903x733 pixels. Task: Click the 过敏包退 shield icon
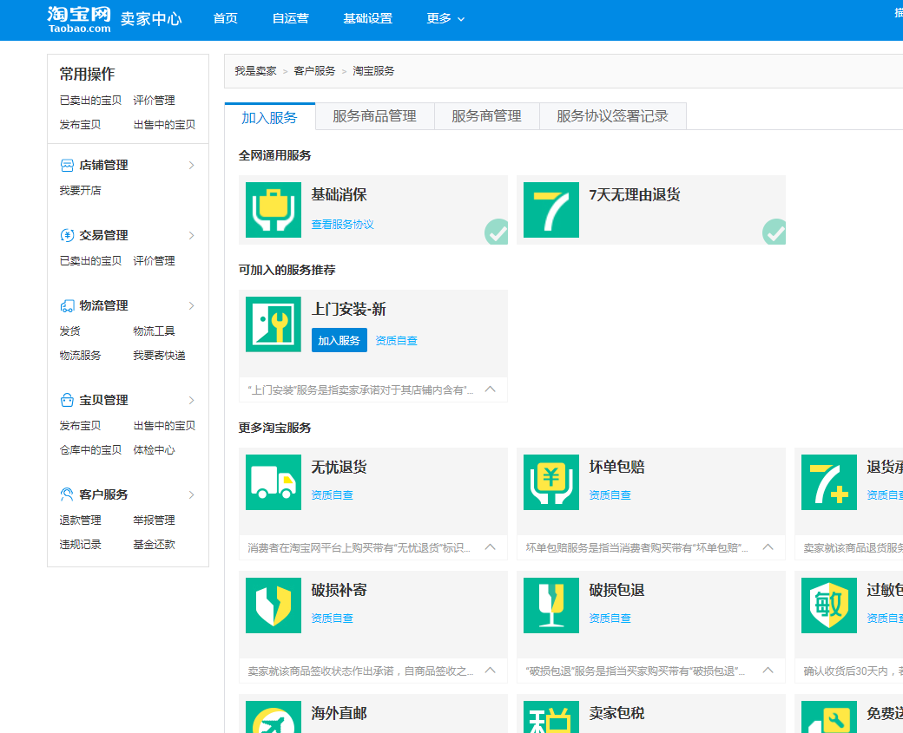(x=828, y=605)
